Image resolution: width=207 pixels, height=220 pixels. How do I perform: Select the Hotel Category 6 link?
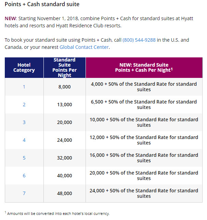pyautogui.click(x=24, y=176)
